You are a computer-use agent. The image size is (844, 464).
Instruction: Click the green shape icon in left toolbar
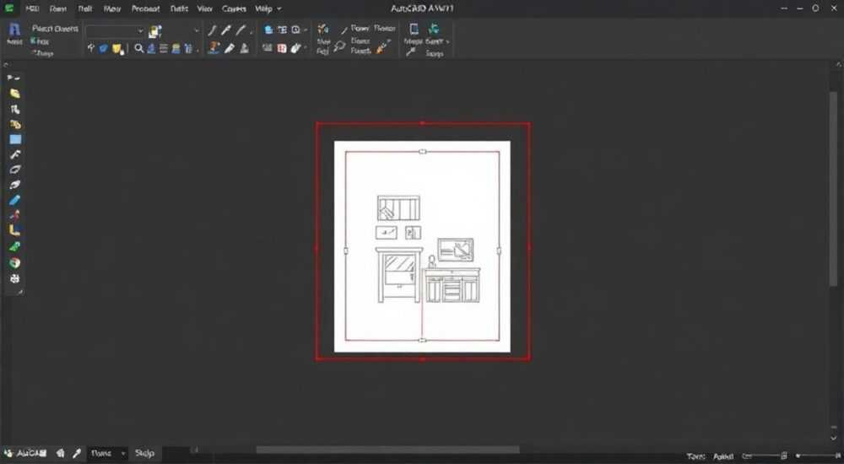14,246
